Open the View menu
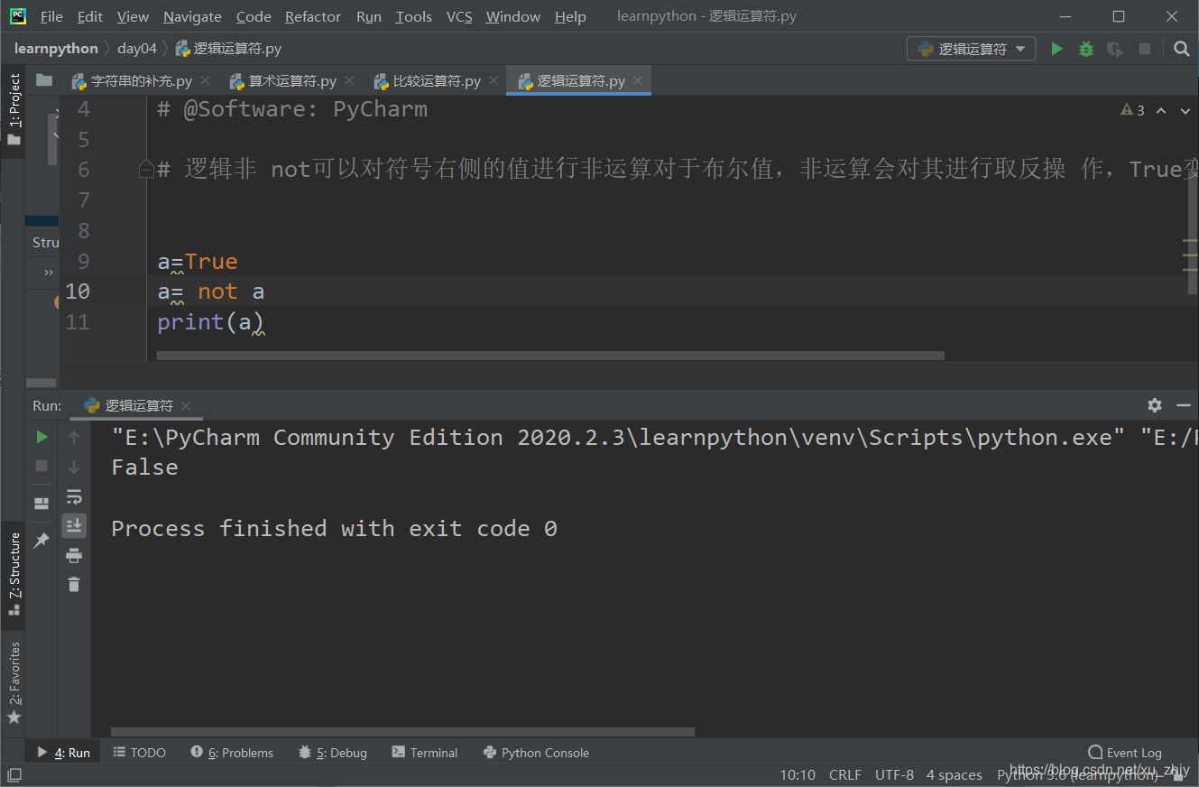 pyautogui.click(x=133, y=16)
